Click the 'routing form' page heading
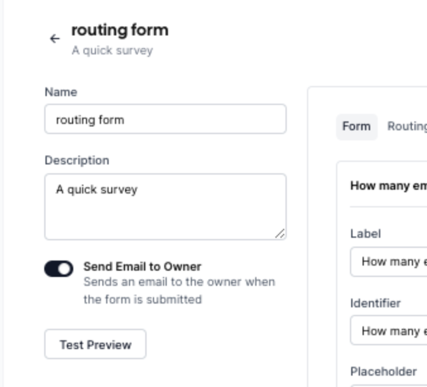This screenshot has height=387, width=427. [120, 30]
